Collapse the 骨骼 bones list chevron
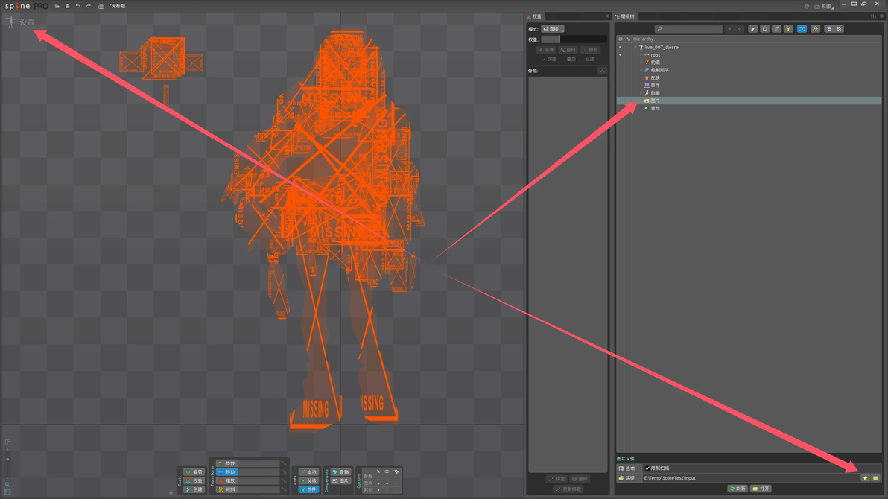Screen dimensions: 888x499 pos(602,71)
